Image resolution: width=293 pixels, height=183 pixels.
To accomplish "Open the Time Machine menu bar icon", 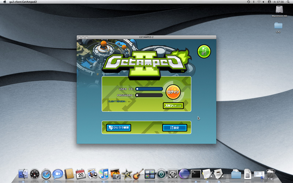I will coord(248,2).
